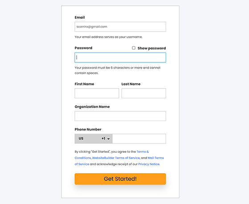
Task: Click the Email field label
Action: click(80, 17)
